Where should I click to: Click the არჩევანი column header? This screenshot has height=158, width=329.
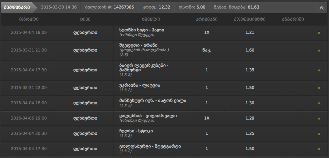tap(207, 19)
